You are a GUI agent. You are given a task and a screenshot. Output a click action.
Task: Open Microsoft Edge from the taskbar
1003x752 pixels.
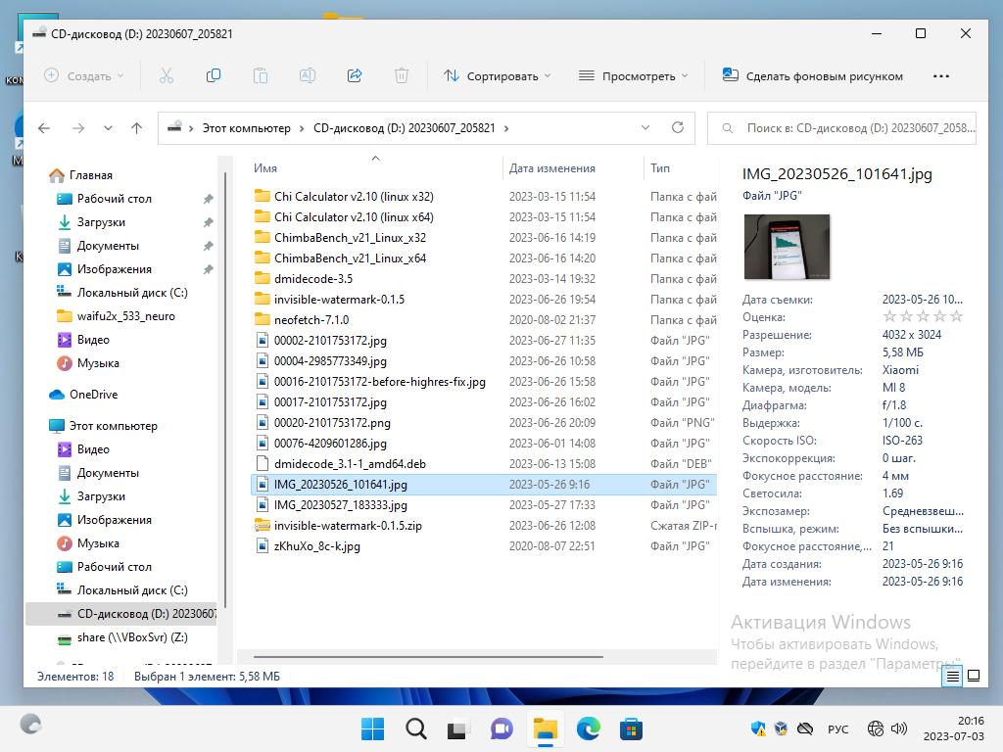(x=588, y=728)
